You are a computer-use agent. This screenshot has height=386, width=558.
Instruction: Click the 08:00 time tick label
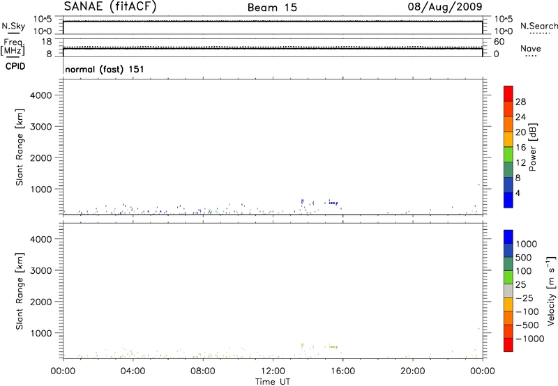pos(202,371)
